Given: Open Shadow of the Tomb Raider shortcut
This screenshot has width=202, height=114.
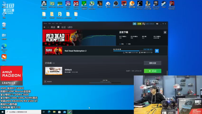Looking at the screenshot, I should [140, 5].
